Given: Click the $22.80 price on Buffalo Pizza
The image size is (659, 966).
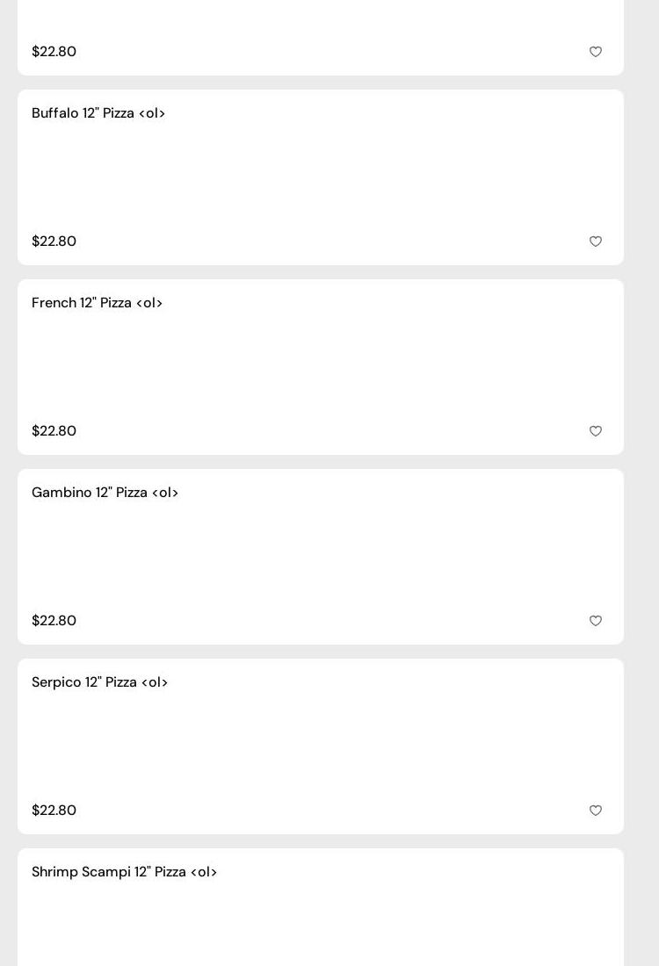Looking at the screenshot, I should 54,241.
